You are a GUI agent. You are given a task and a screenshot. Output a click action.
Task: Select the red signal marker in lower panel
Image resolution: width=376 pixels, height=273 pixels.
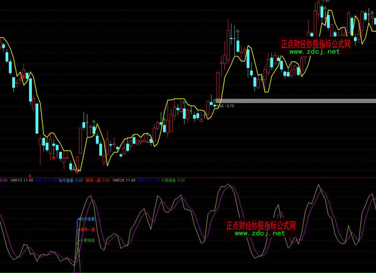coord(87,229)
